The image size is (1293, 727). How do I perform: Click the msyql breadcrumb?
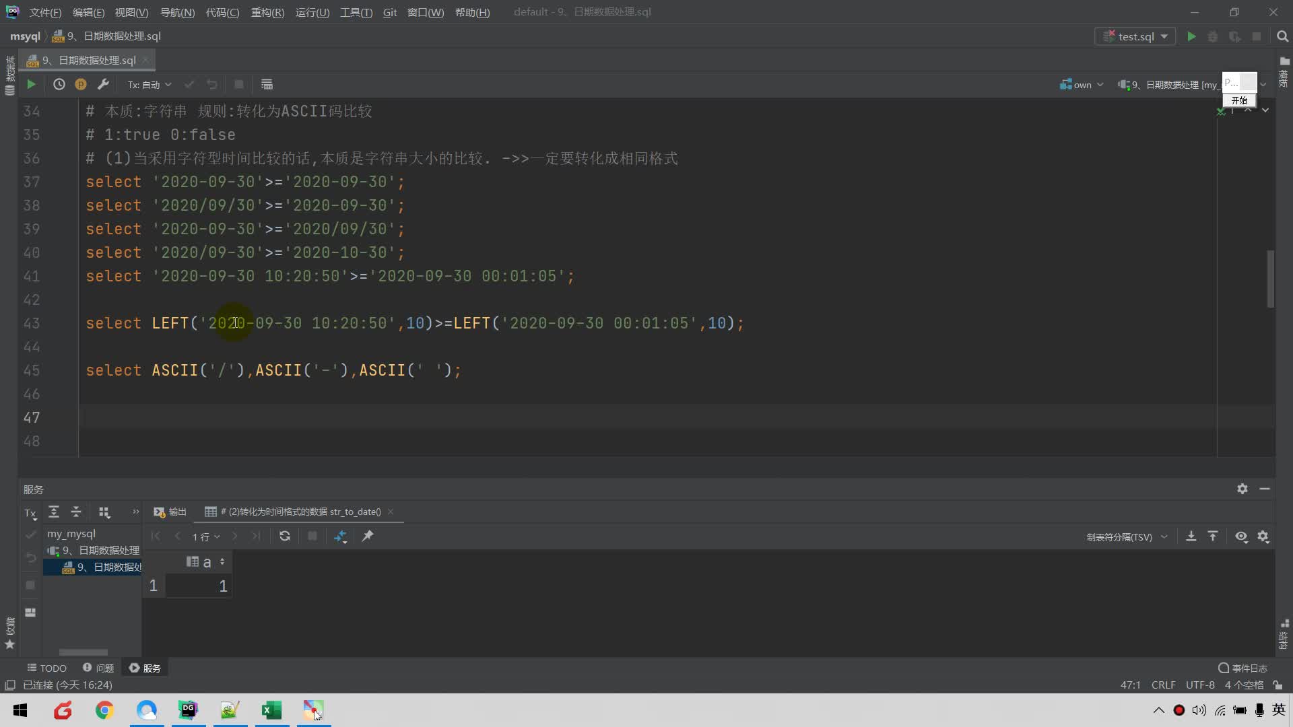(x=25, y=36)
